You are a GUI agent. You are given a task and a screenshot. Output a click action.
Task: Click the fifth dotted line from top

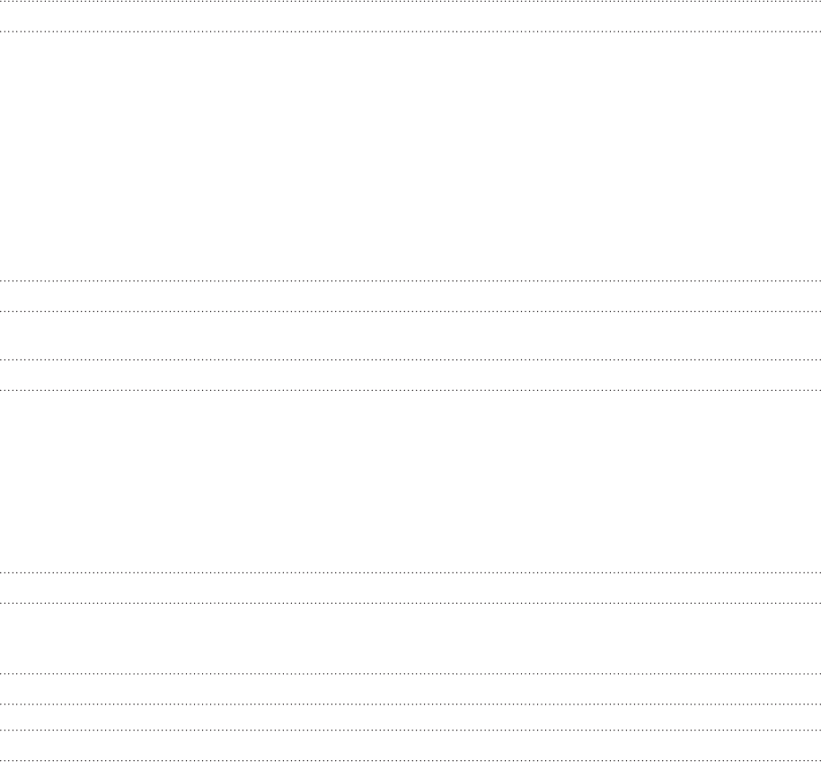(410, 359)
